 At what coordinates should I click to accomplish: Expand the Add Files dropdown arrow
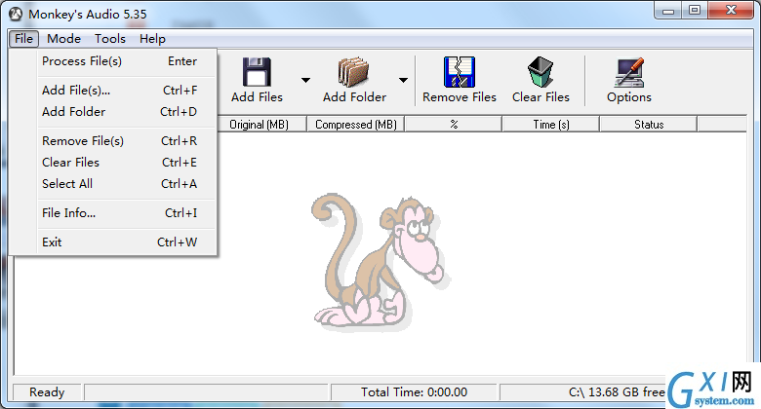tap(305, 80)
